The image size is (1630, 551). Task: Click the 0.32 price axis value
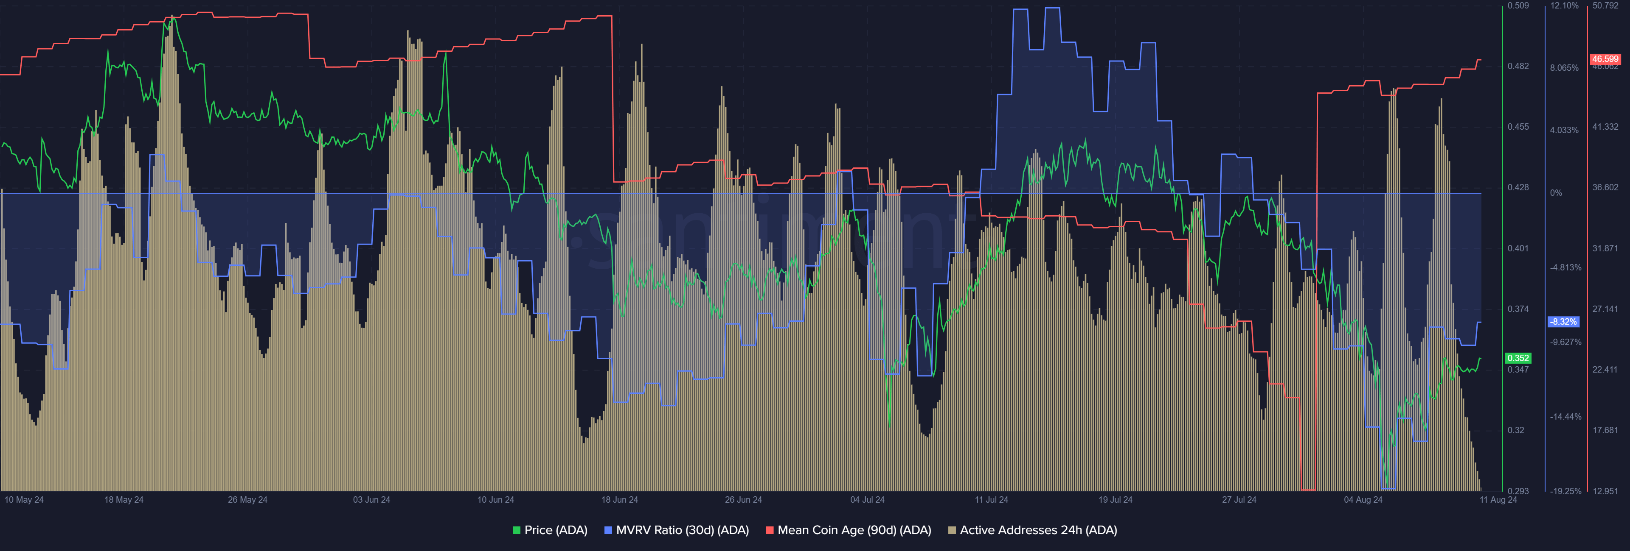click(x=1515, y=430)
